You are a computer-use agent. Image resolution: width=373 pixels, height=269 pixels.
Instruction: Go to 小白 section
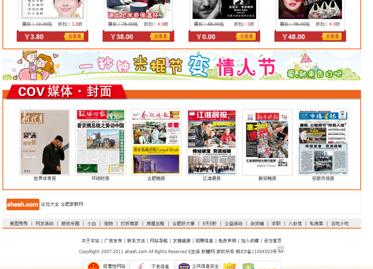coord(92,224)
